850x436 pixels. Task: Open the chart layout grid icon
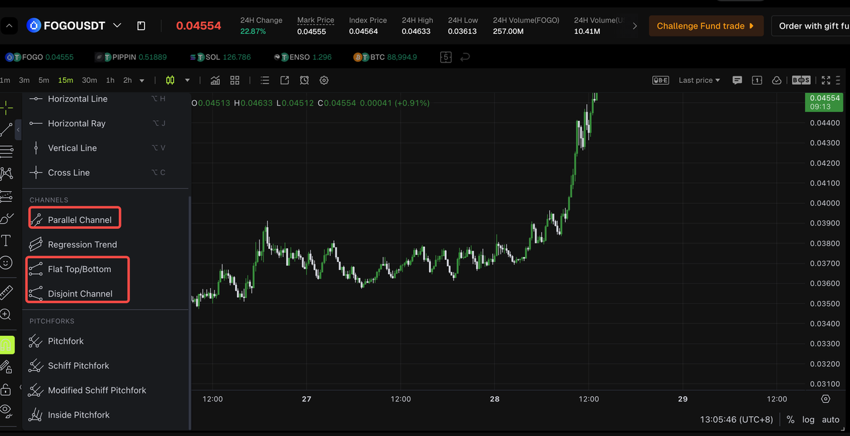coord(234,80)
